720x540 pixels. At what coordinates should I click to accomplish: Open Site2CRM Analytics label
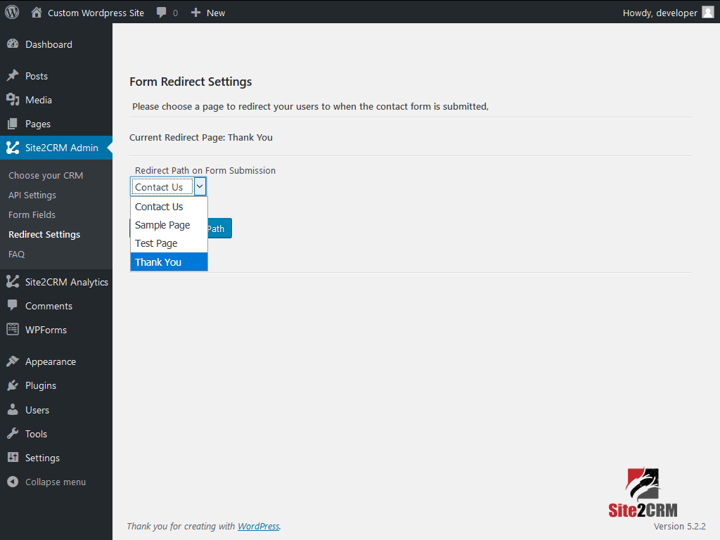[67, 282]
